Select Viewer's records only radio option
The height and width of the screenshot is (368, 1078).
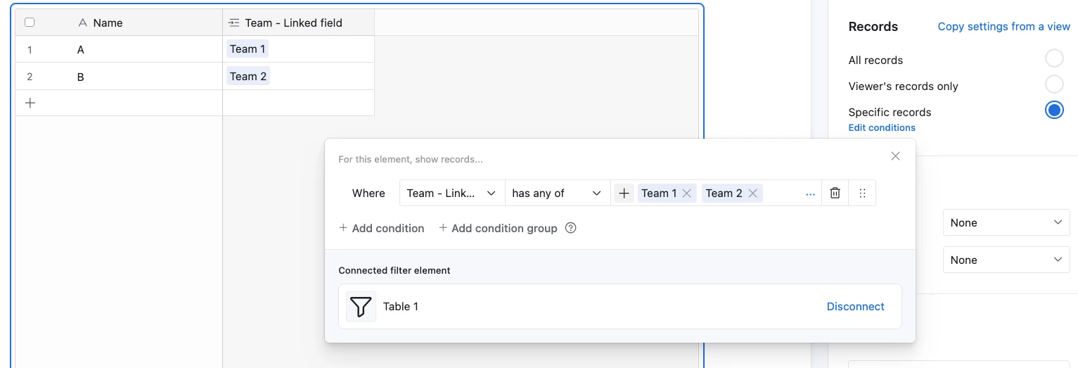pos(1054,84)
